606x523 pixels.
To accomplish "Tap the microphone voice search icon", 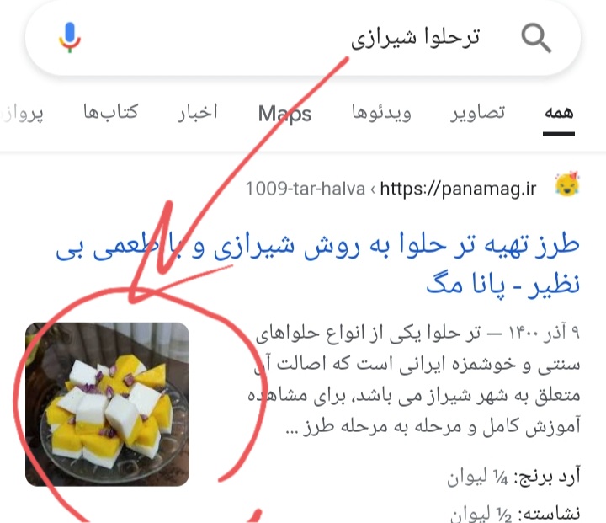I will [70, 38].
